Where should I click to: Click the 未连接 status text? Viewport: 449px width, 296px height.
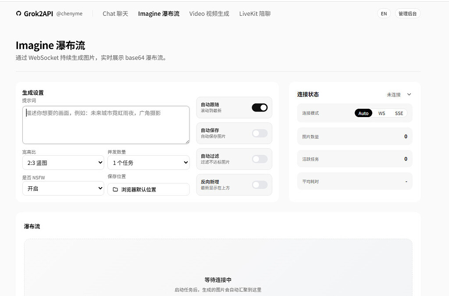coord(394,94)
